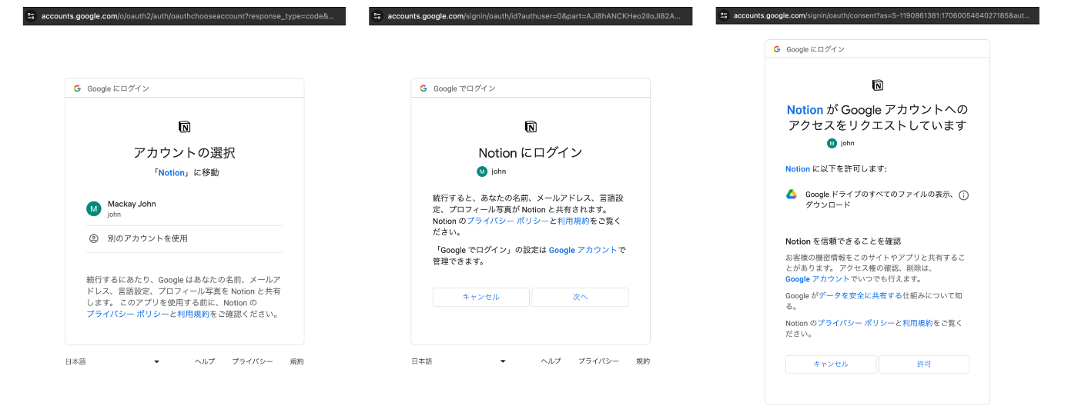Click the oauthchooseaccount URL in first address bar
This screenshot has width=1078, height=416.
pyautogui.click(x=188, y=15)
